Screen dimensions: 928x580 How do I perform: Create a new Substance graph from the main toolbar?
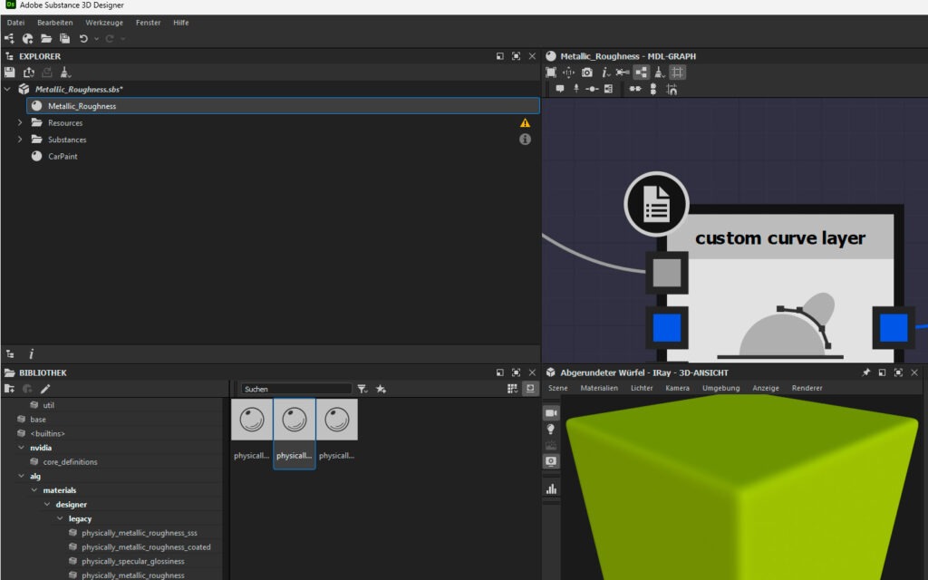coord(9,38)
